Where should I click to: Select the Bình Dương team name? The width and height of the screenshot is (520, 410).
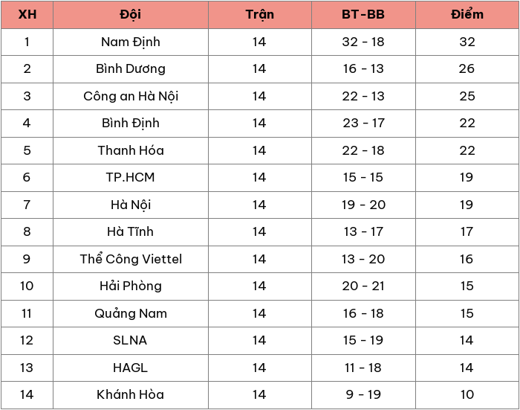tap(131, 69)
